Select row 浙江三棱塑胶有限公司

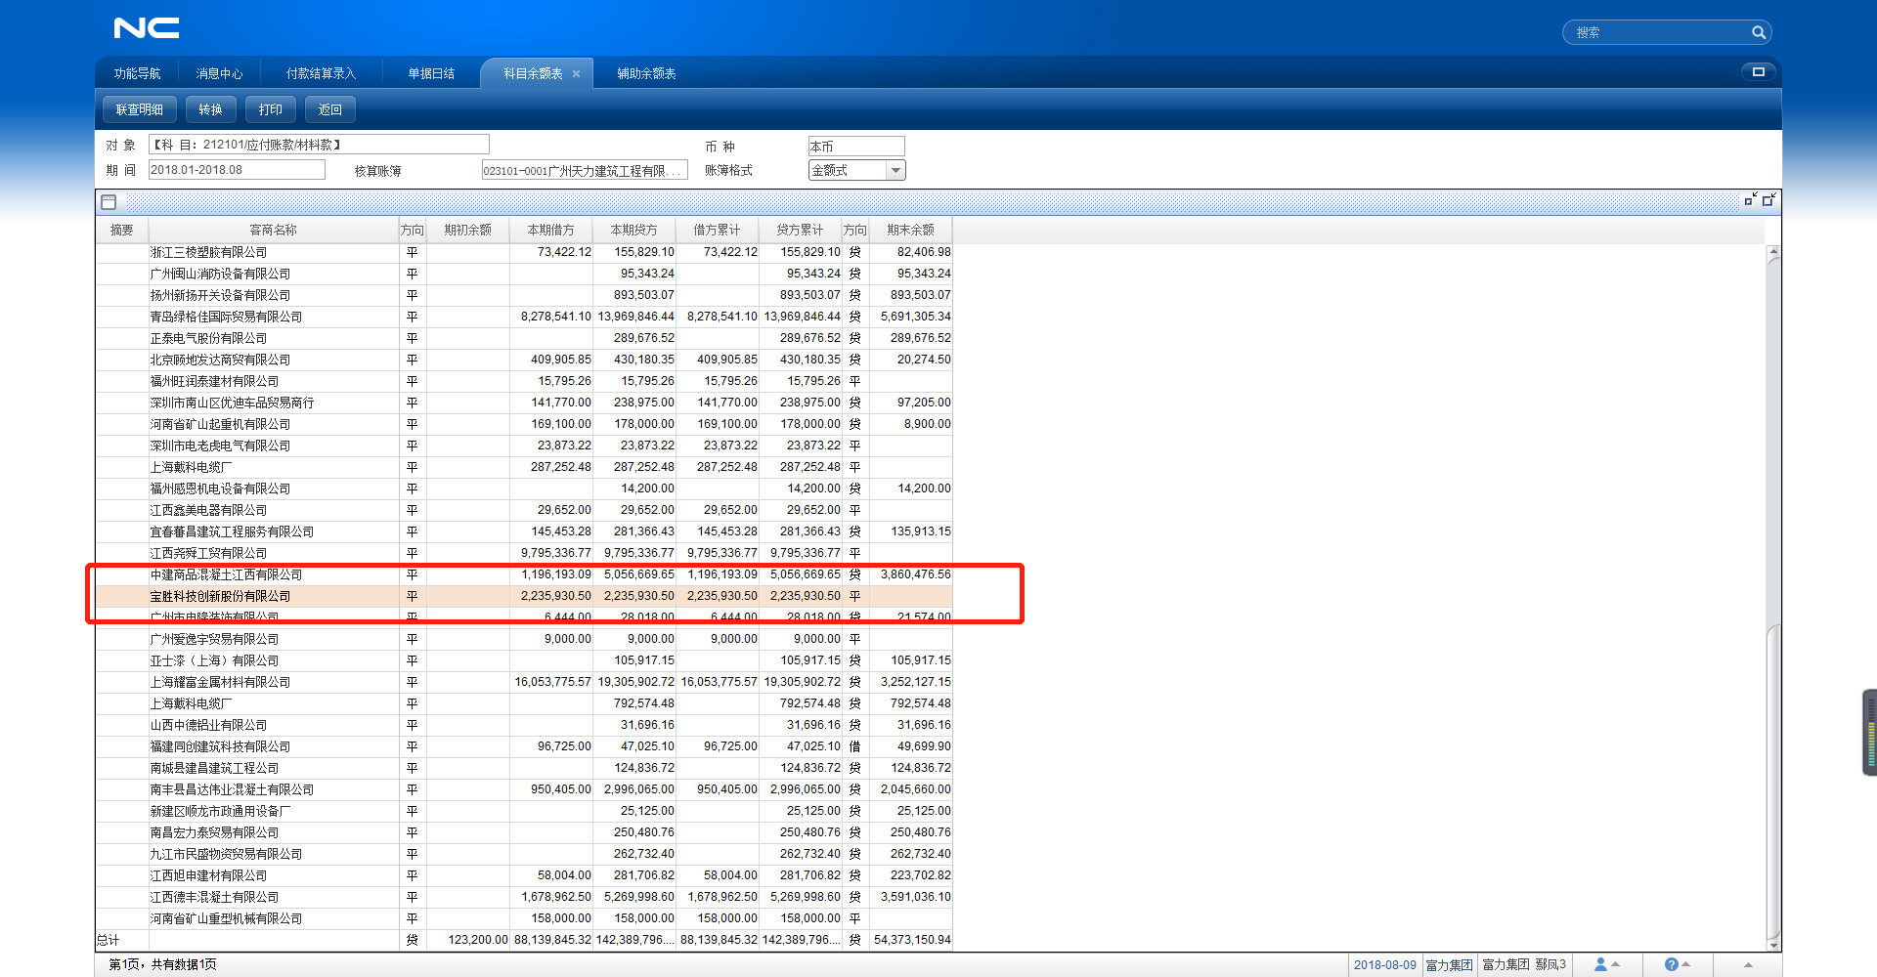pyautogui.click(x=524, y=252)
